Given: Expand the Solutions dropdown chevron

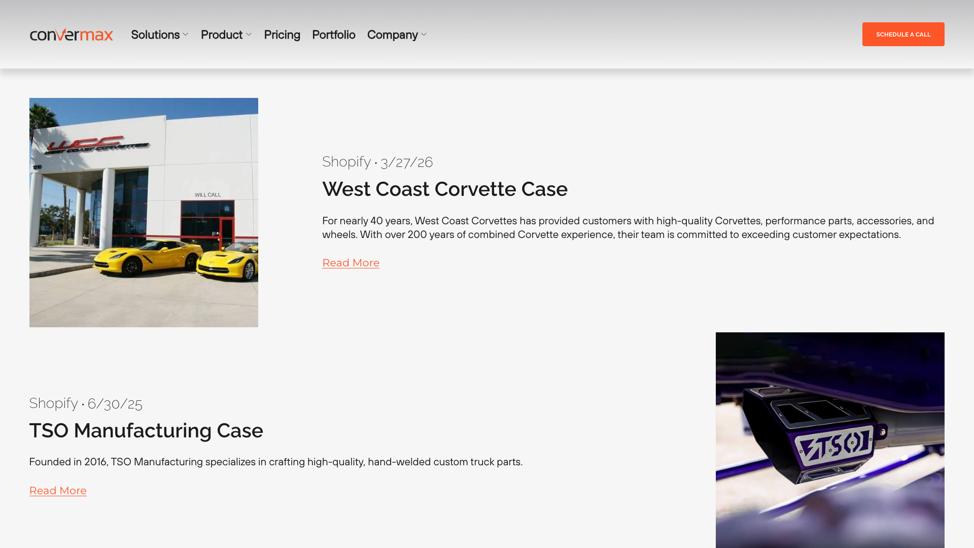Looking at the screenshot, I should [186, 35].
